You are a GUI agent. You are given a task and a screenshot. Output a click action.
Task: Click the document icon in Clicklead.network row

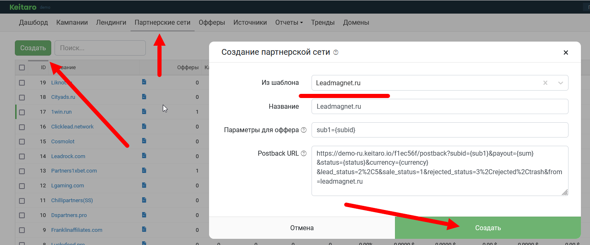(144, 126)
